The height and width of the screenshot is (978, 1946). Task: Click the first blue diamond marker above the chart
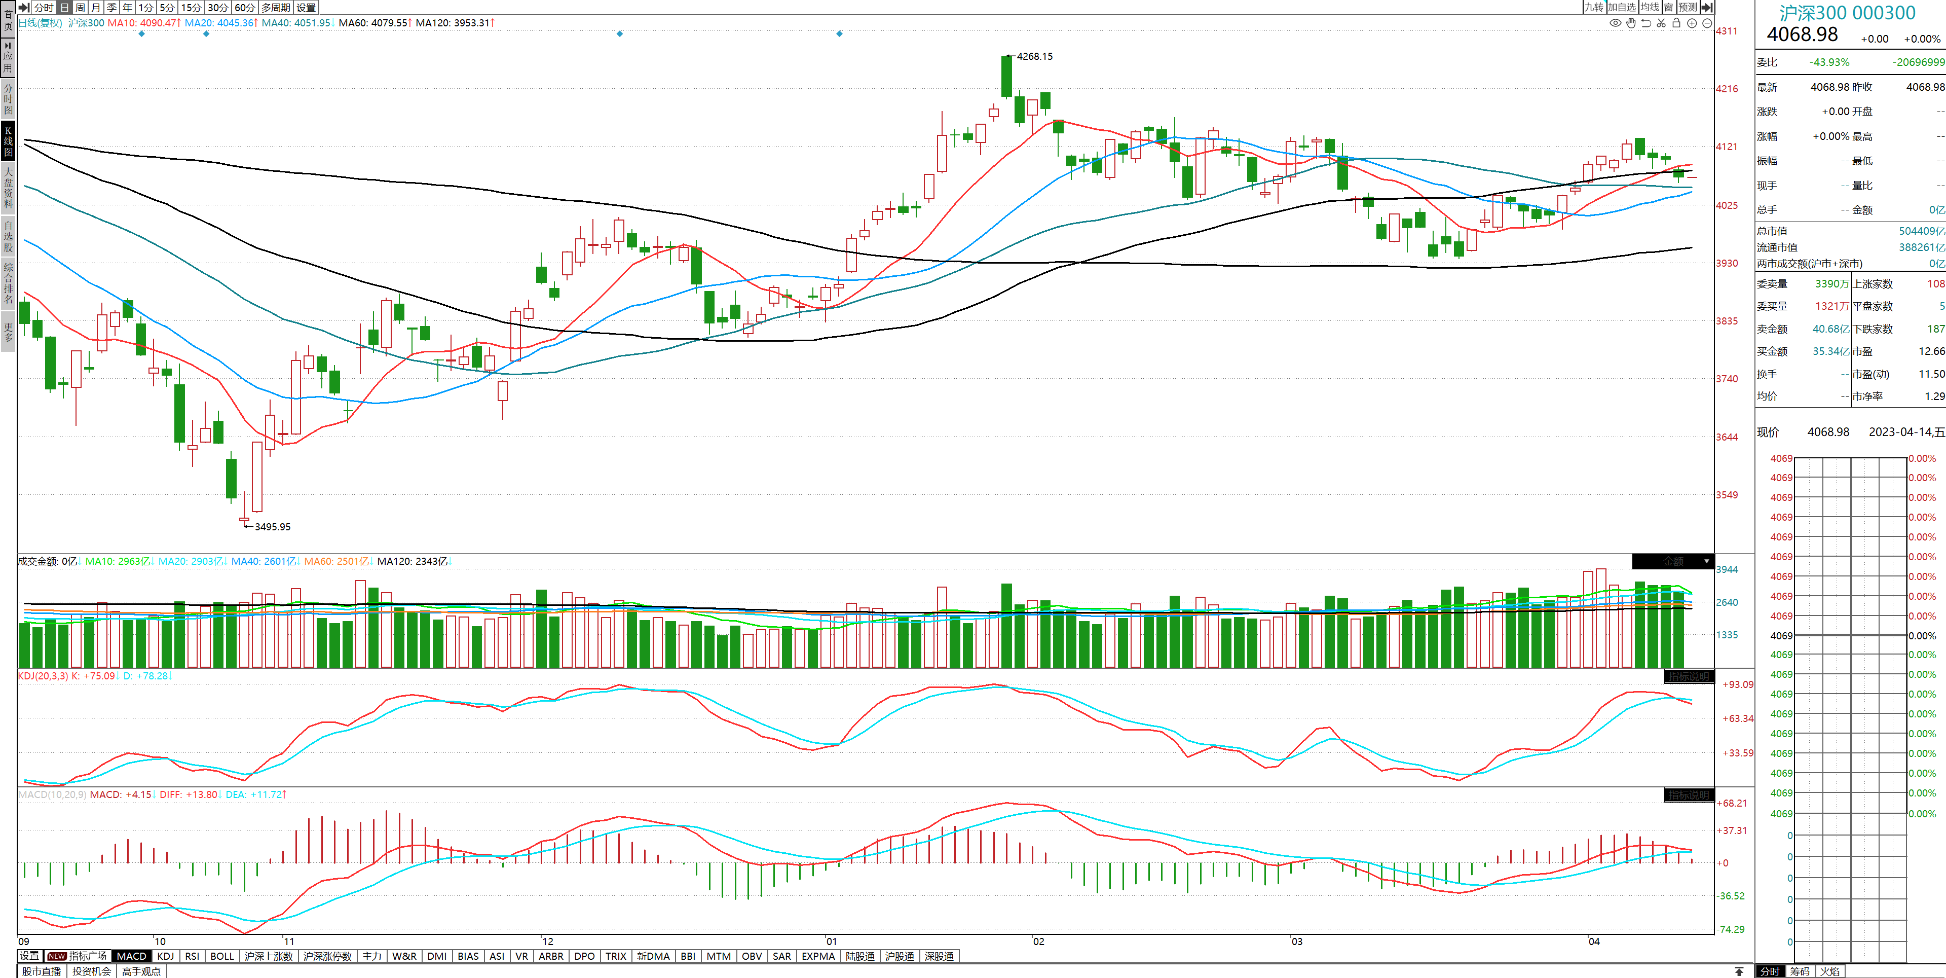141,34
